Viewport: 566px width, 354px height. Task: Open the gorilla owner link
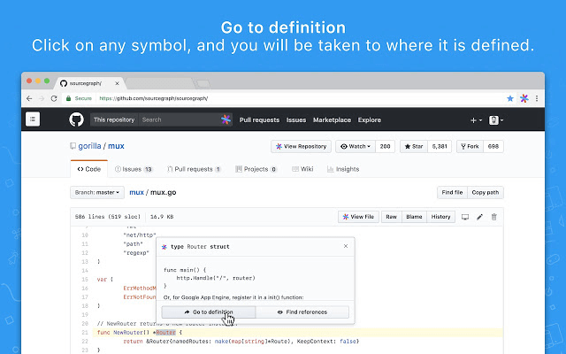click(x=91, y=146)
